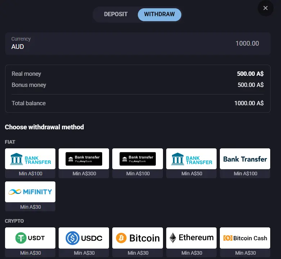Click Min A$30 under Ethereum
The image size is (281, 259).
(192, 253)
